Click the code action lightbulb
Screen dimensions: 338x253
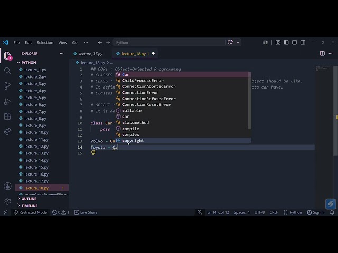[x=93, y=153]
